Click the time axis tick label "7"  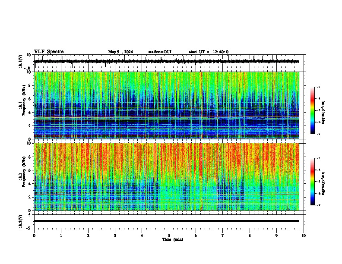pyautogui.click(x=223, y=236)
